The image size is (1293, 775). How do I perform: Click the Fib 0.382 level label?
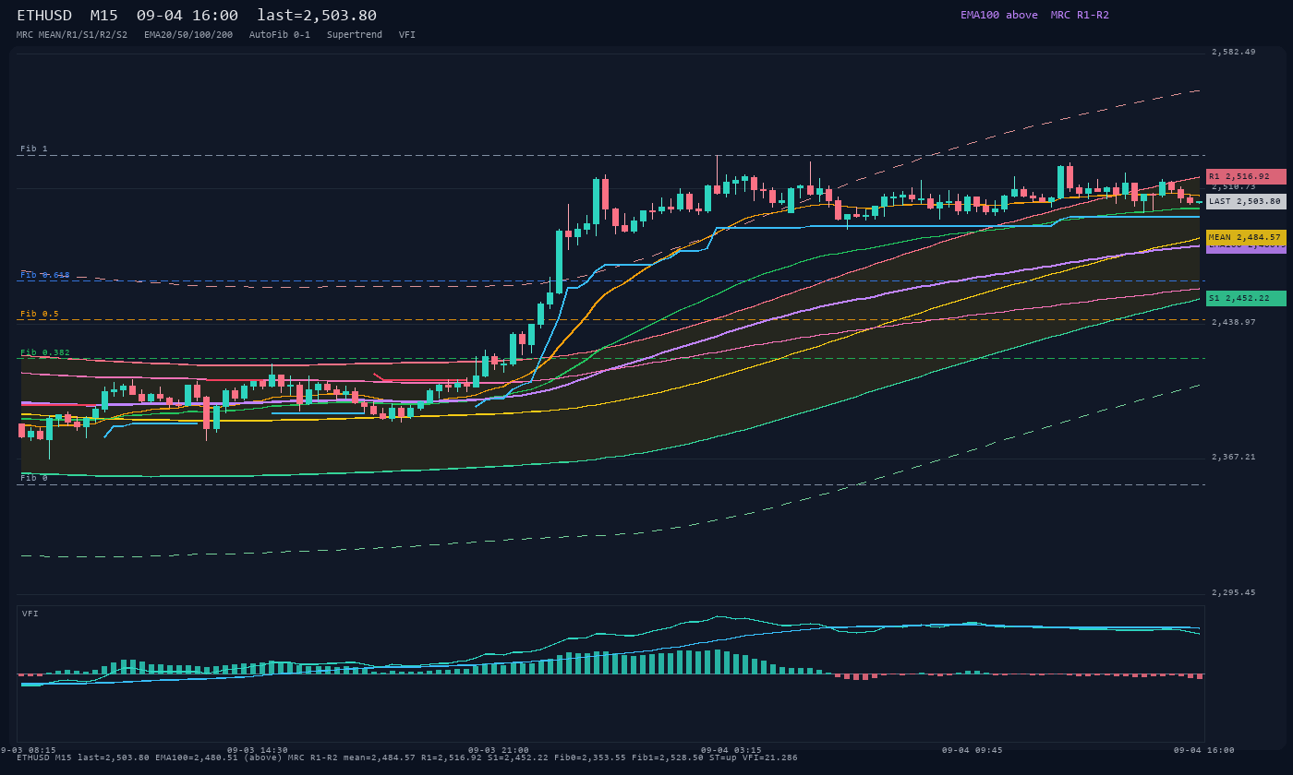(x=45, y=352)
